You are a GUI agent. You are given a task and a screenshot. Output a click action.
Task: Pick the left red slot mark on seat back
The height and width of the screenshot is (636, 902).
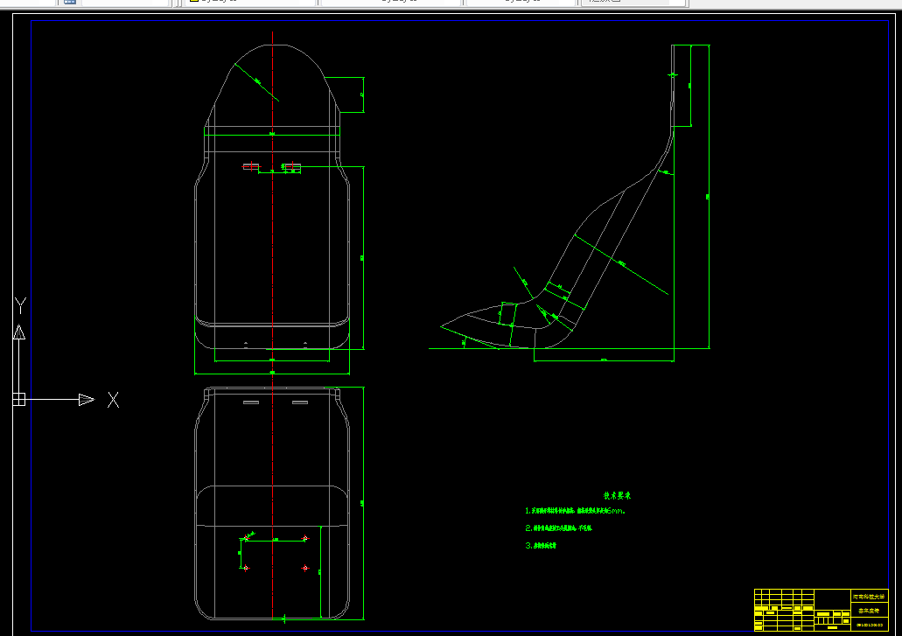(x=251, y=166)
